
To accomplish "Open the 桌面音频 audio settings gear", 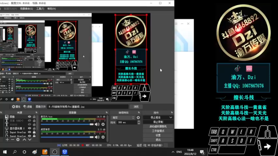I will tap(103, 137).
